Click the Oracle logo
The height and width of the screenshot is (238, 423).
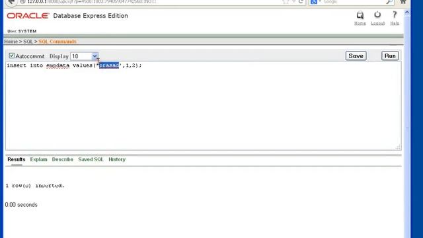(x=28, y=16)
